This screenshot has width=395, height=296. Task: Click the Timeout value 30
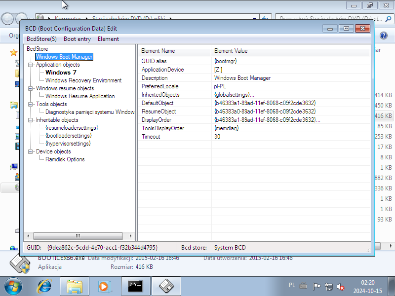coord(217,137)
